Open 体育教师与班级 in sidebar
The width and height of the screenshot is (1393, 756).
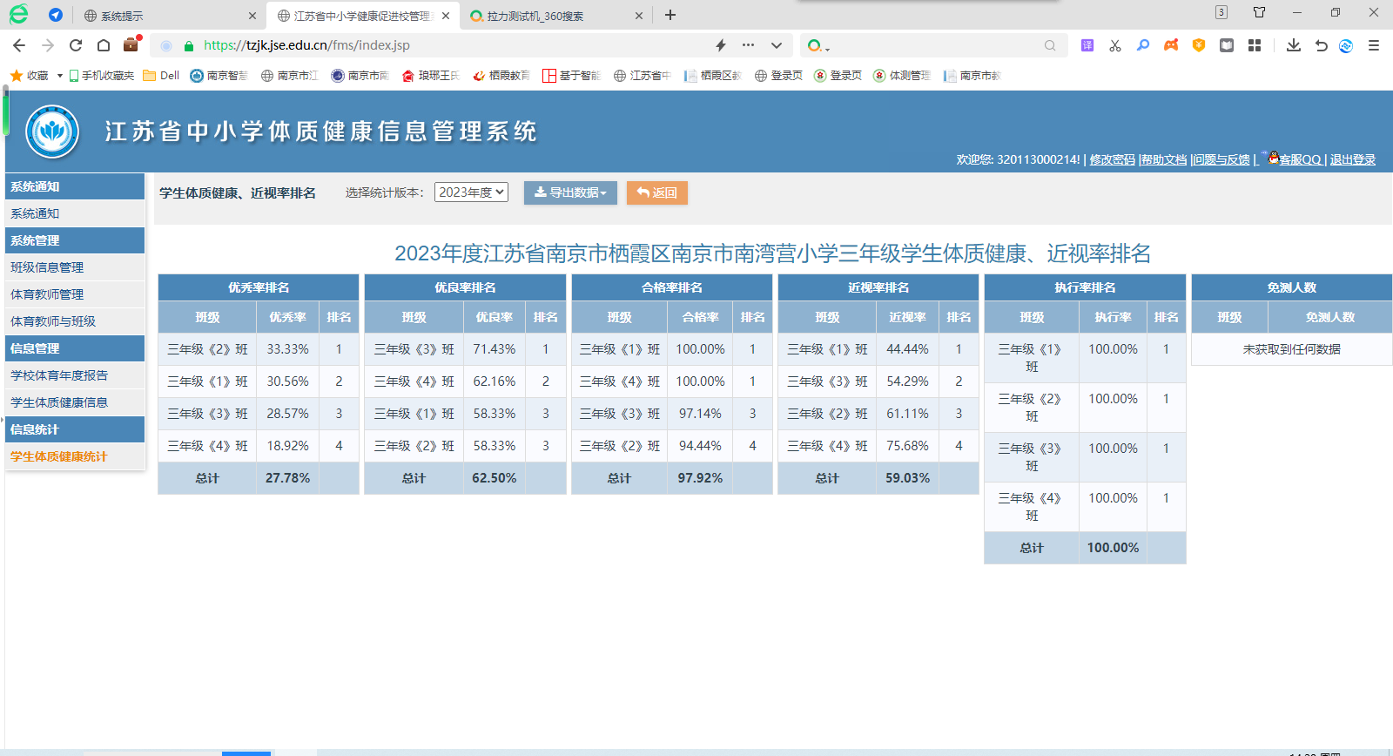[75, 321]
